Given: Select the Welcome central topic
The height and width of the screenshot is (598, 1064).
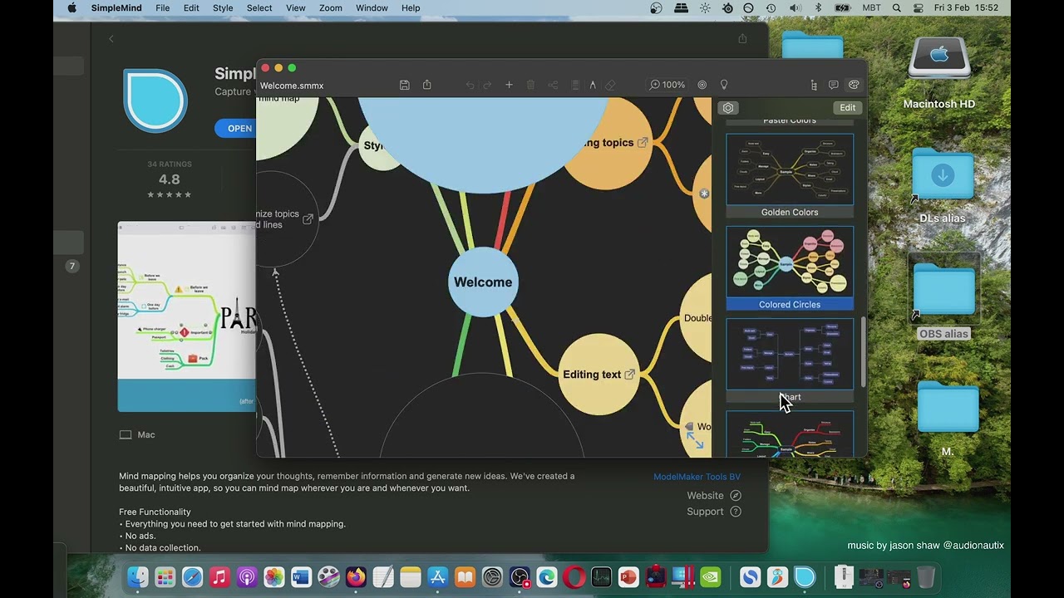Looking at the screenshot, I should click(483, 282).
